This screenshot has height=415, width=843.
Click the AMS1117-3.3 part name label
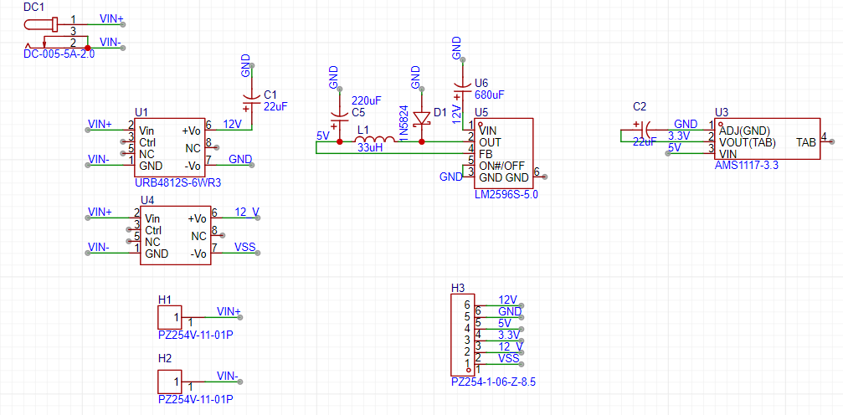point(747,166)
